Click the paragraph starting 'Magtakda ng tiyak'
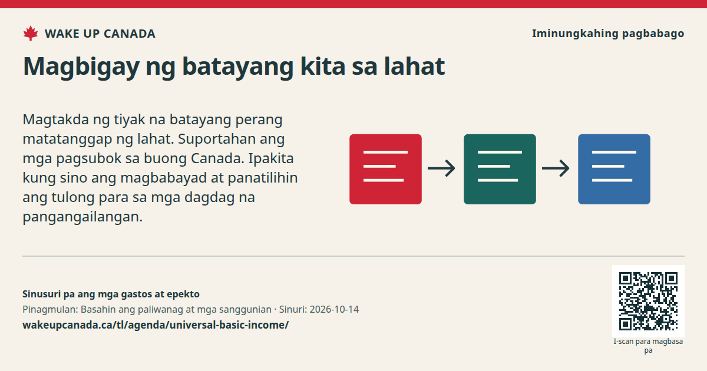The image size is (707, 371). (x=160, y=168)
